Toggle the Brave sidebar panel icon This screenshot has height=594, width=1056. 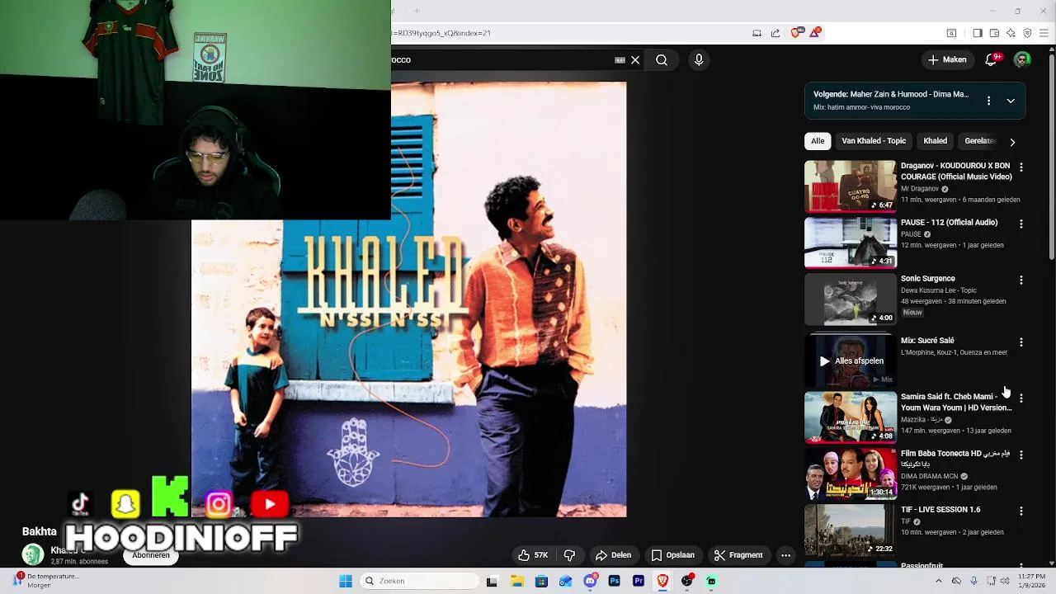(x=977, y=33)
